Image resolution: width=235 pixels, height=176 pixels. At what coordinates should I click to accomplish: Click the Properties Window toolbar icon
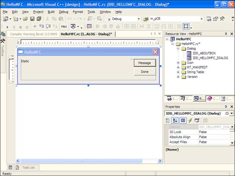(x=216, y=19)
